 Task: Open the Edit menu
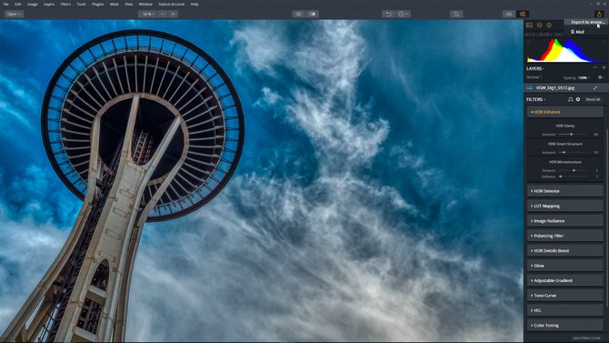click(18, 4)
